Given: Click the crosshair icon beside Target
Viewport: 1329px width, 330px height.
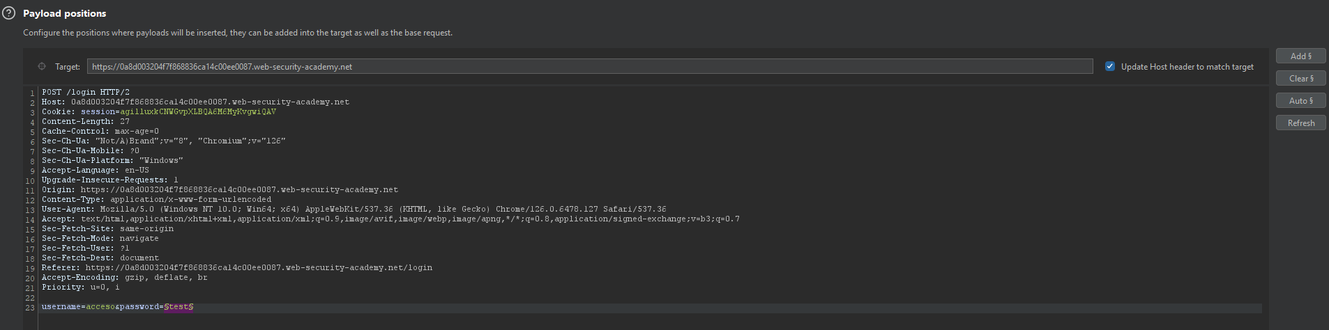Looking at the screenshot, I should tap(41, 67).
